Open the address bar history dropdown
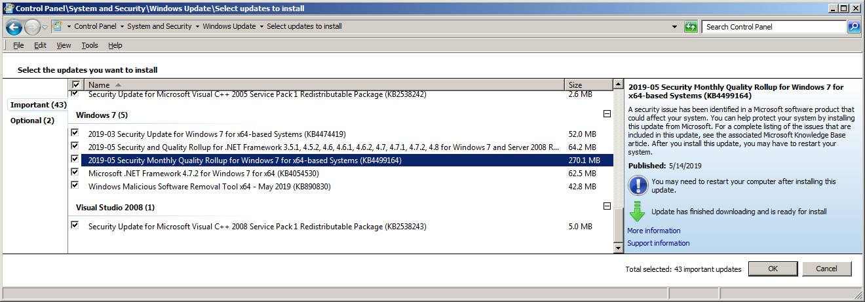This screenshot has width=865, height=302. (675, 27)
